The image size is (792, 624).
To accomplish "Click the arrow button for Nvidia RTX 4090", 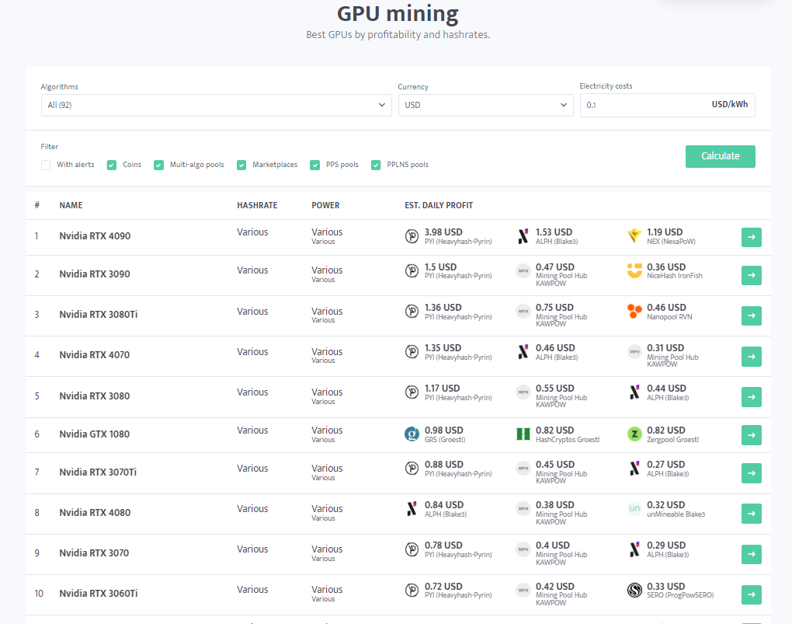I will click(x=751, y=237).
